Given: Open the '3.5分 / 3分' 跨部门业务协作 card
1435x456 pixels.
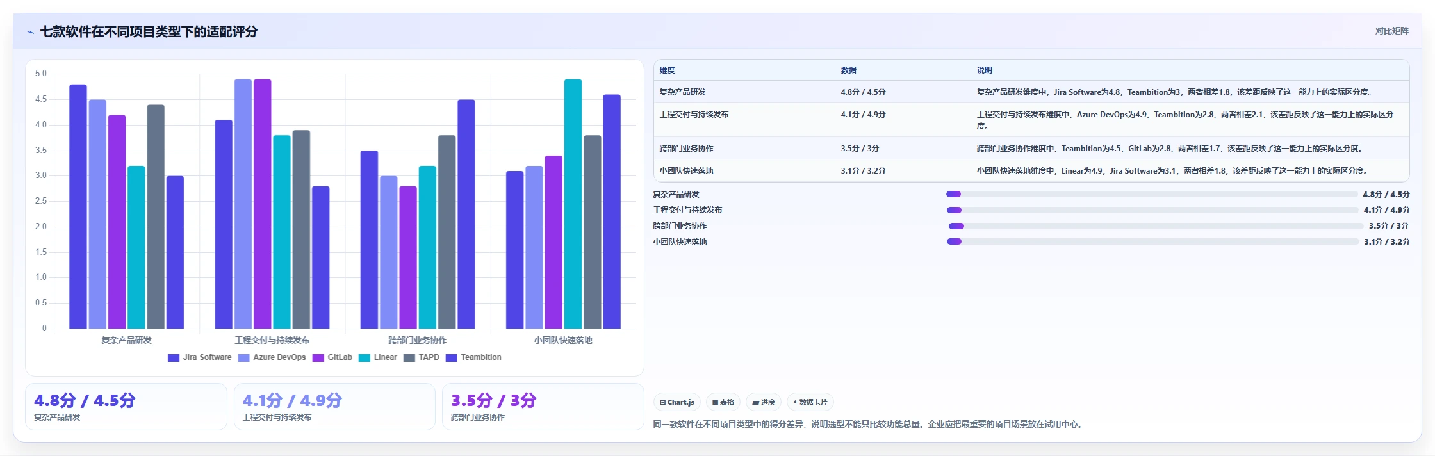Looking at the screenshot, I should tap(543, 407).
